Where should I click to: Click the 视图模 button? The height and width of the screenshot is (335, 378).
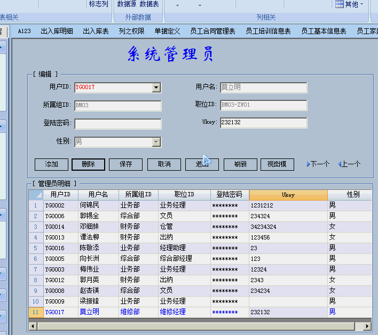pyautogui.click(x=277, y=164)
